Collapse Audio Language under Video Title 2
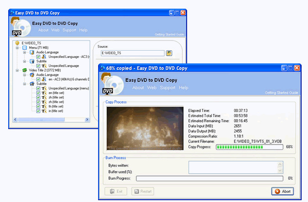Viewport: 308px width, 202px height. (25, 75)
